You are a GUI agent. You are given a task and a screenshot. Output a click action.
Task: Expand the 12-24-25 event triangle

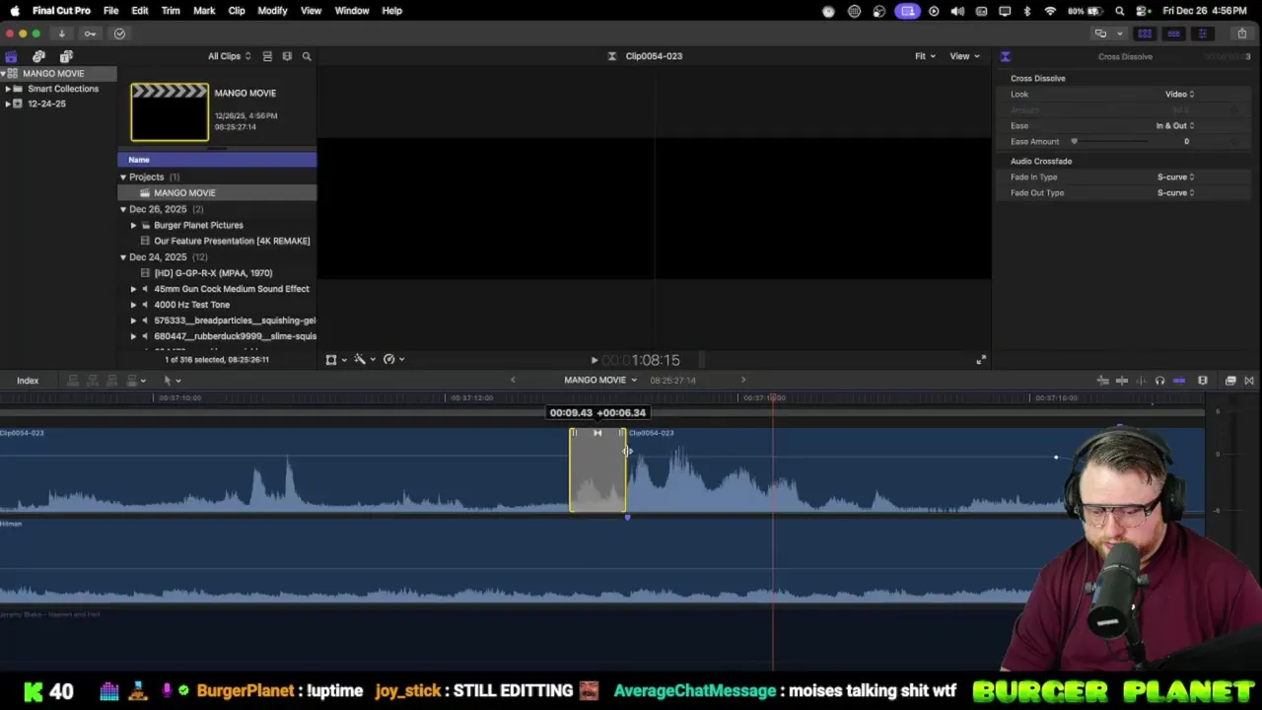point(8,104)
